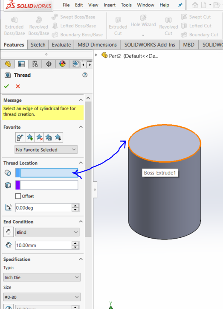This screenshot has height=309, width=223.
Task: Open the Insert menu
Action: click(x=110, y=5)
